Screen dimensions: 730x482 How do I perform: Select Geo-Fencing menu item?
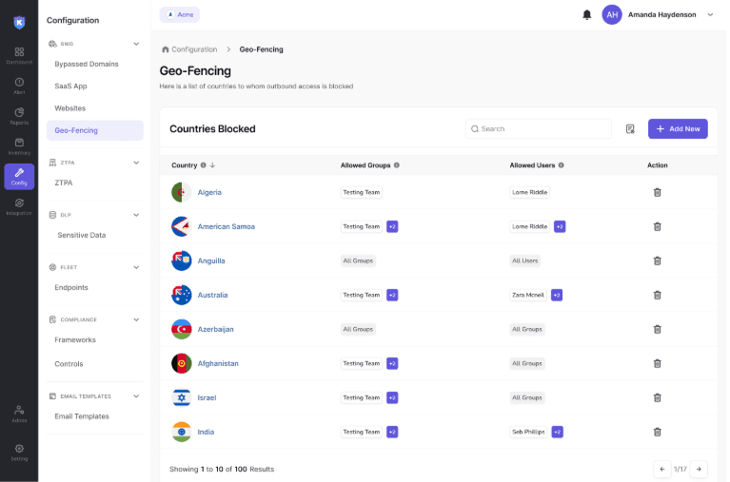click(95, 130)
